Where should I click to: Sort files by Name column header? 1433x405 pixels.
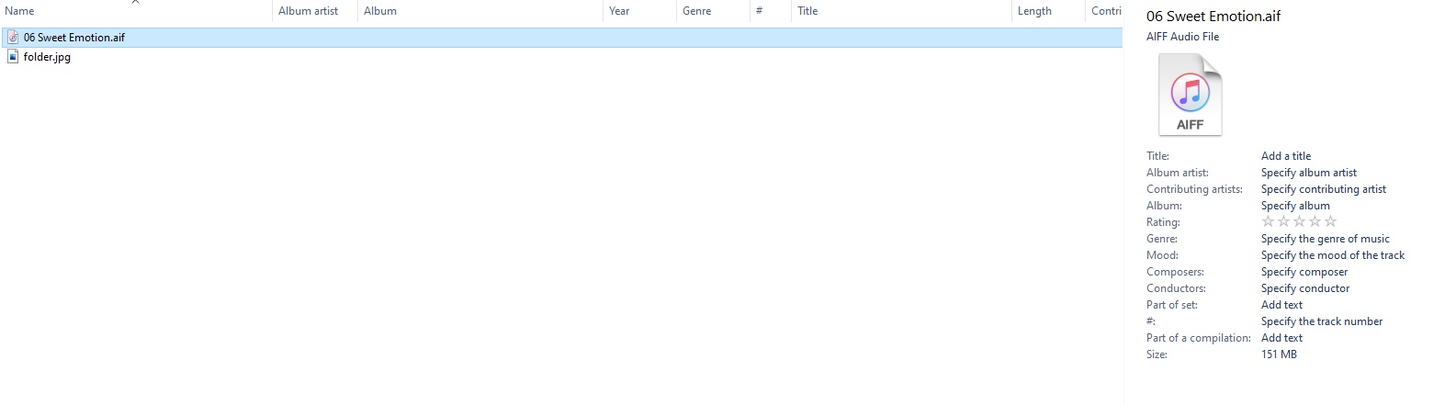pyautogui.click(x=20, y=11)
